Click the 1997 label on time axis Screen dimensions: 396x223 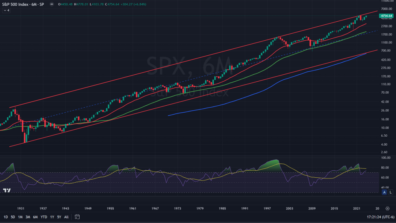267,208
